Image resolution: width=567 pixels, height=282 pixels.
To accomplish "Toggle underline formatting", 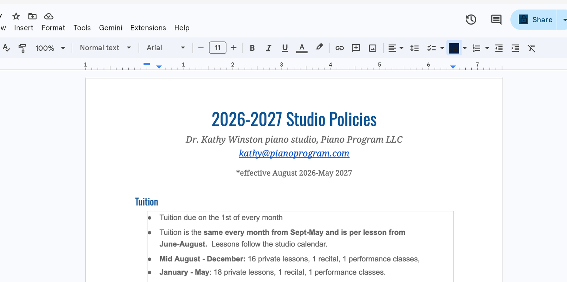I will [x=285, y=48].
